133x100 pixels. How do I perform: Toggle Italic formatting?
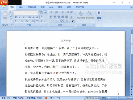coord(20,17)
